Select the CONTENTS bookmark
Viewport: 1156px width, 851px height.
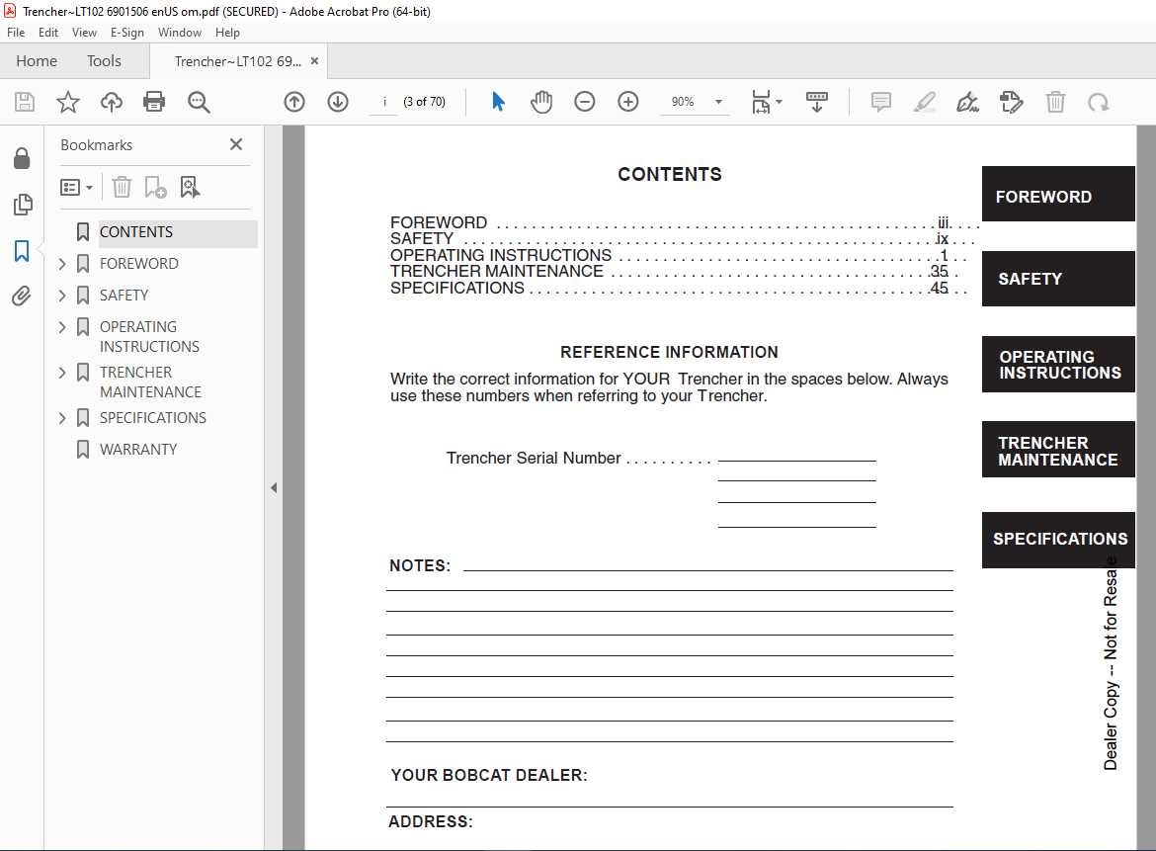[x=135, y=232]
